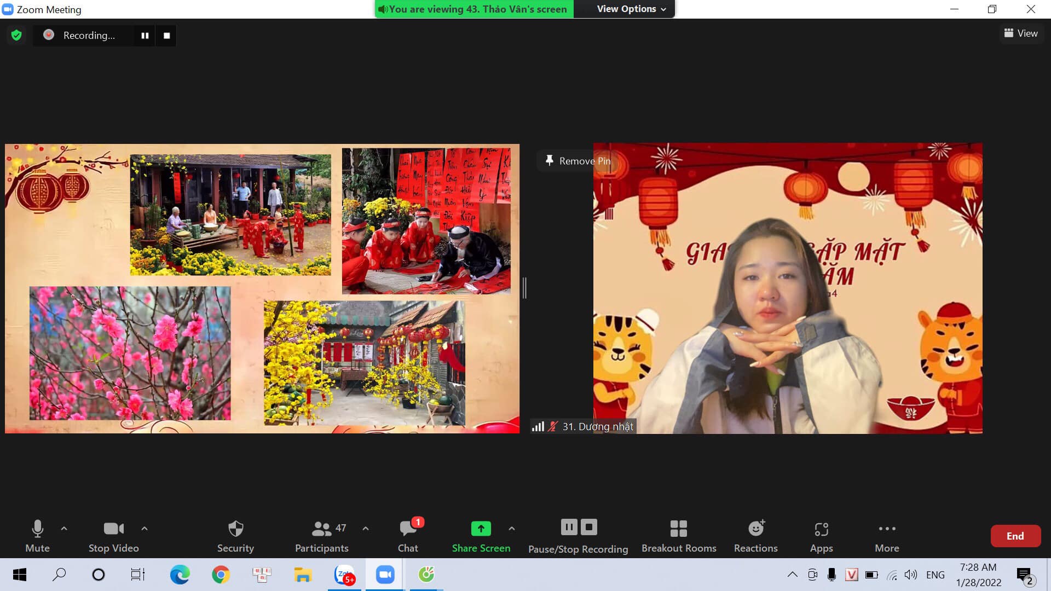1051x591 pixels.
Task: Open the Reactions menu
Action: coord(755,536)
